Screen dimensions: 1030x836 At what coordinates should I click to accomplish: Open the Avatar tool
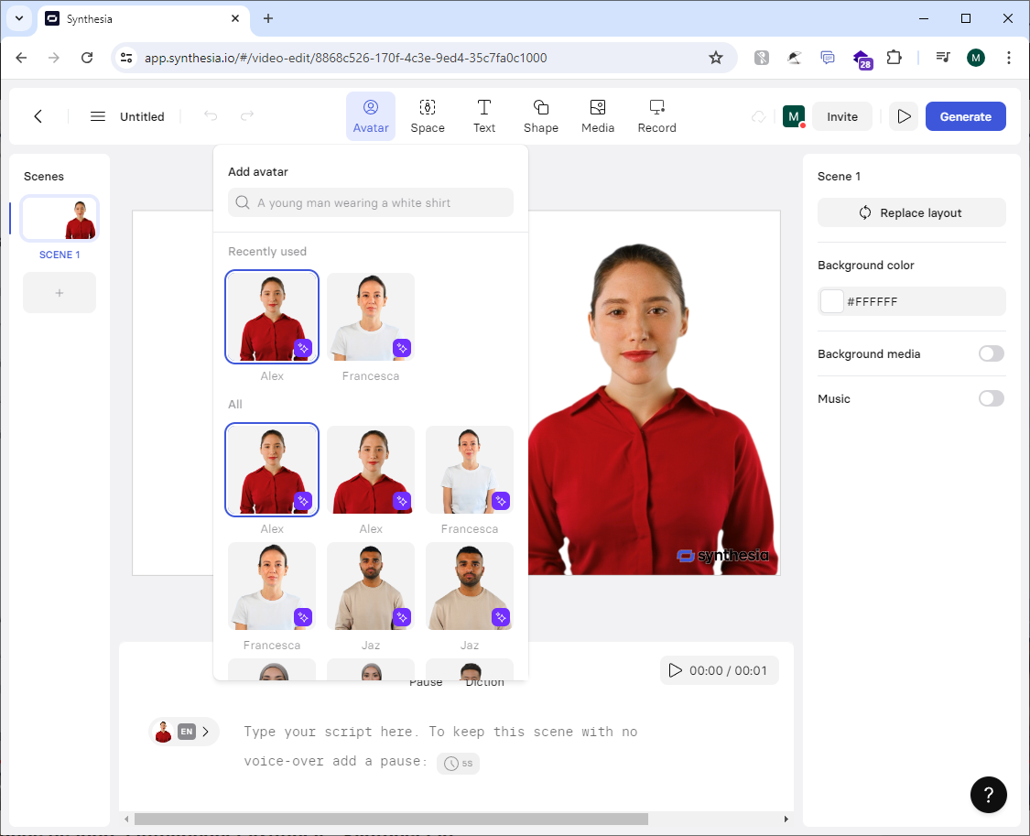(371, 116)
